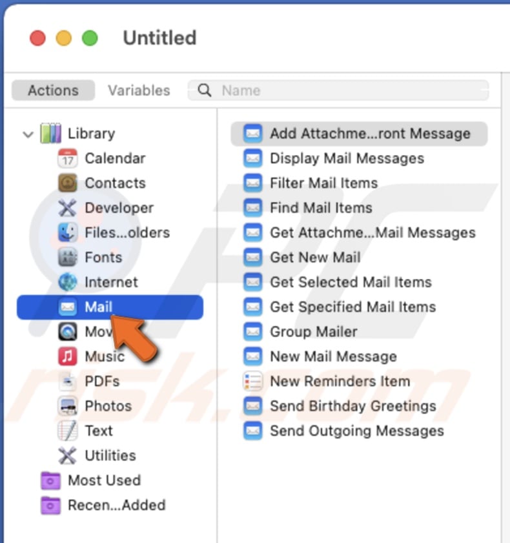Choose the Utilities library label
This screenshot has height=543, width=510.
point(110,455)
